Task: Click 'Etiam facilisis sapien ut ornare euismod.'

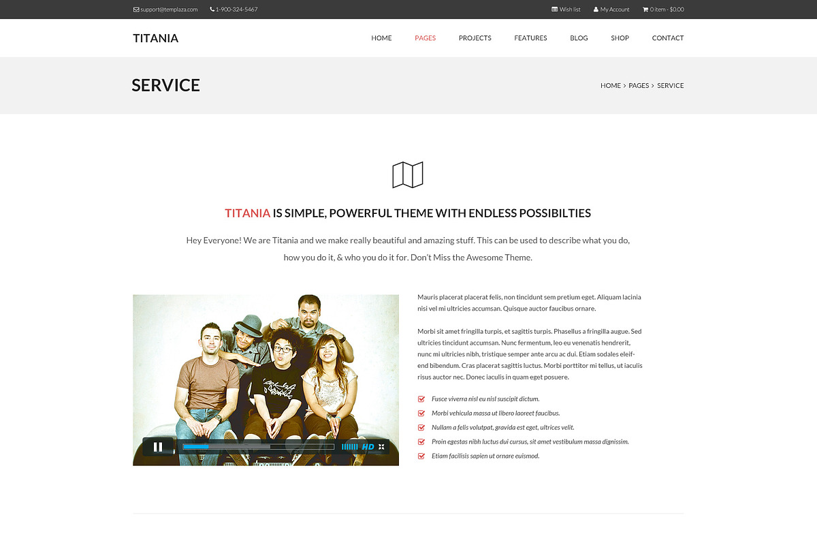Action: (485, 456)
